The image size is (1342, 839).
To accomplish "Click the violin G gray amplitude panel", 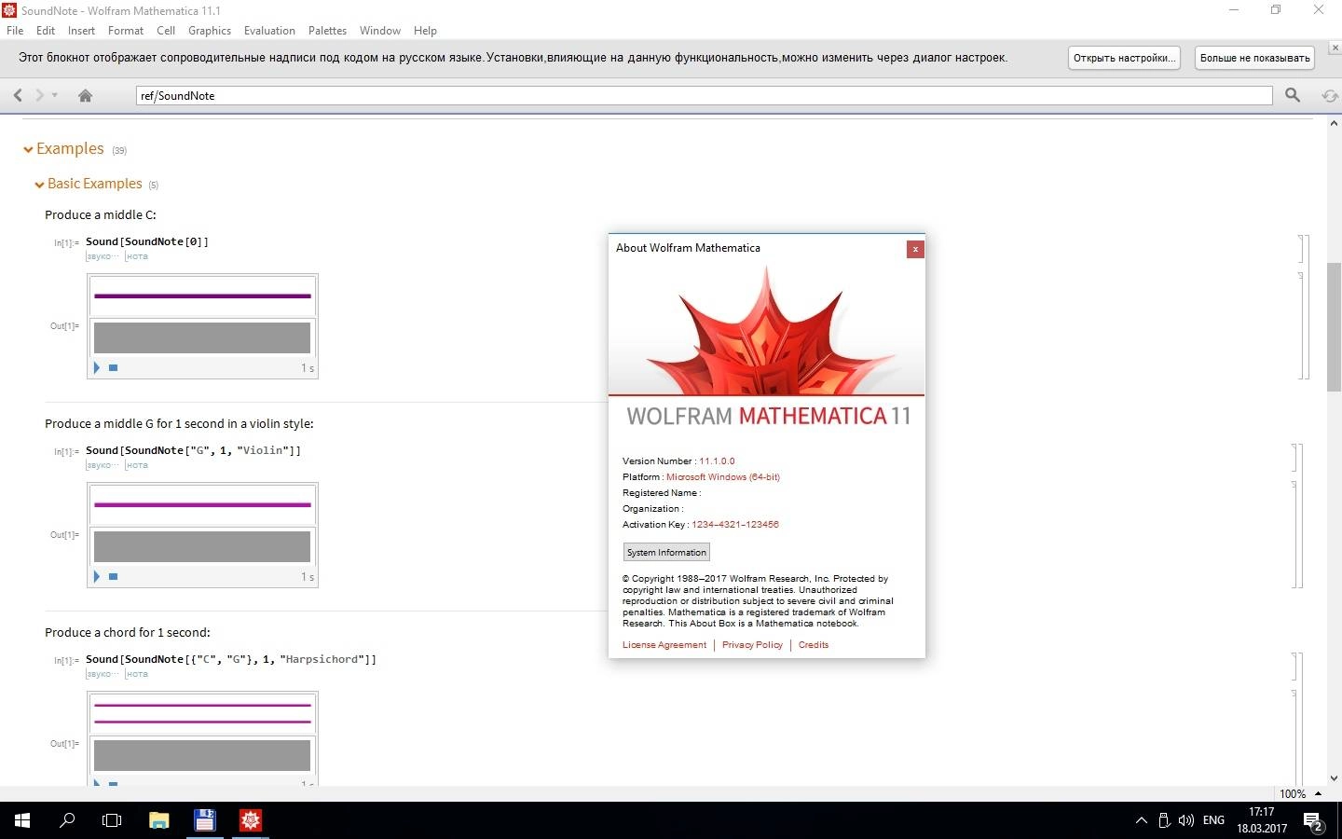I will [x=202, y=546].
